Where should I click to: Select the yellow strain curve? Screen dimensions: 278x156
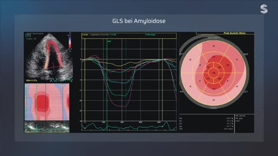tap(121, 65)
